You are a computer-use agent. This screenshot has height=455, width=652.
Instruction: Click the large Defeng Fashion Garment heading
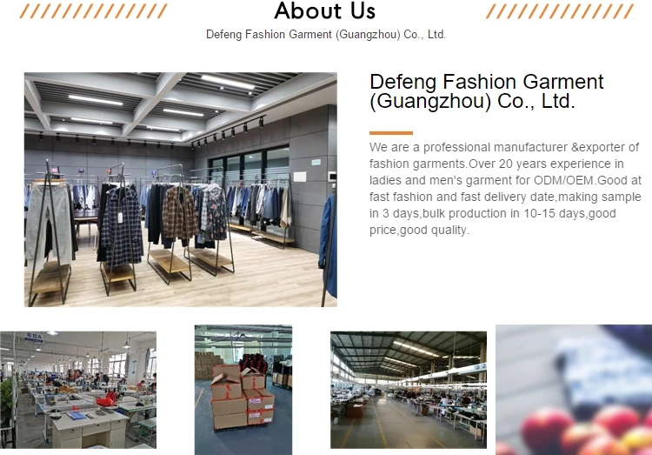point(487,91)
